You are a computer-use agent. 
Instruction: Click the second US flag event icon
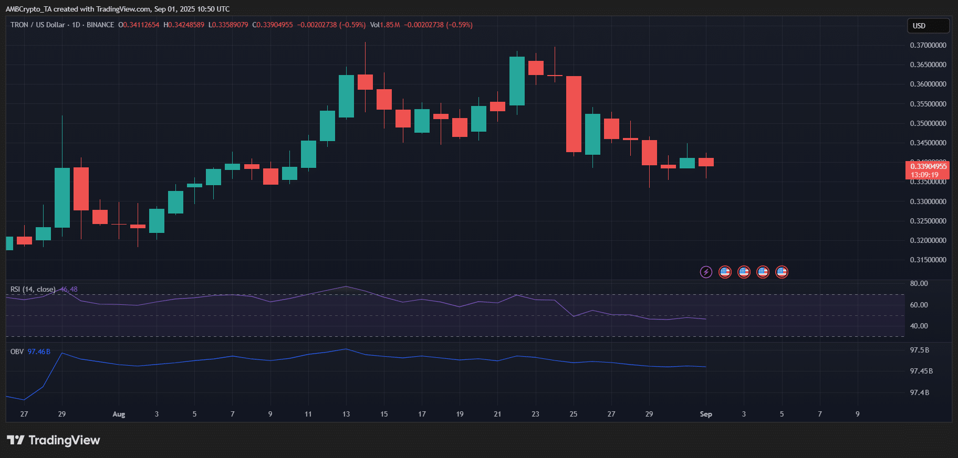point(744,272)
